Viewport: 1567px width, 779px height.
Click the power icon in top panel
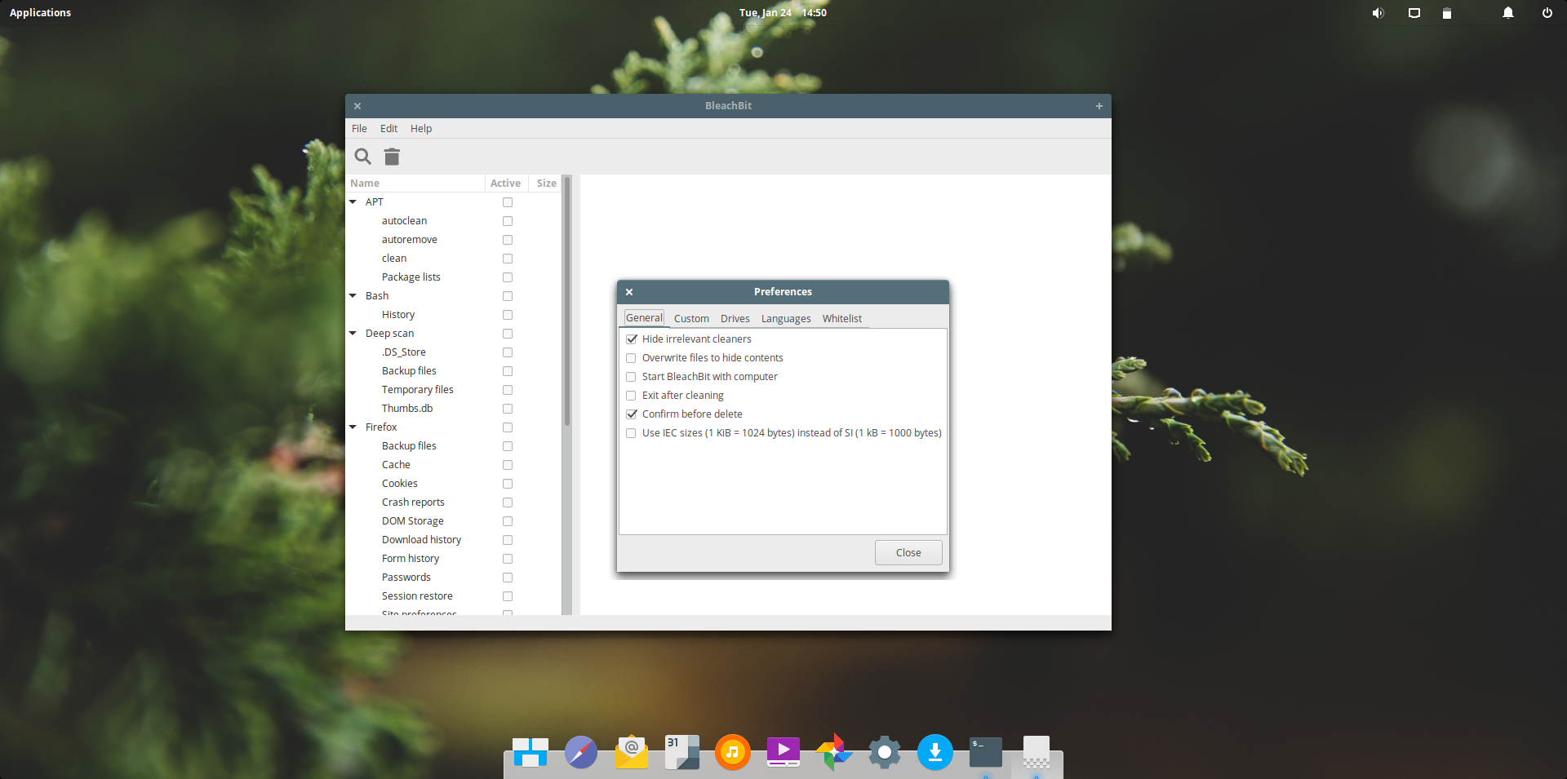[x=1547, y=13]
